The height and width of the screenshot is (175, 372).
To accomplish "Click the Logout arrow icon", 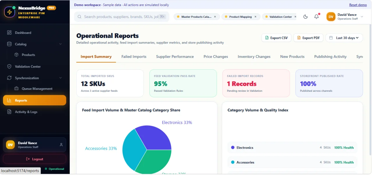I will pyautogui.click(x=28, y=159).
